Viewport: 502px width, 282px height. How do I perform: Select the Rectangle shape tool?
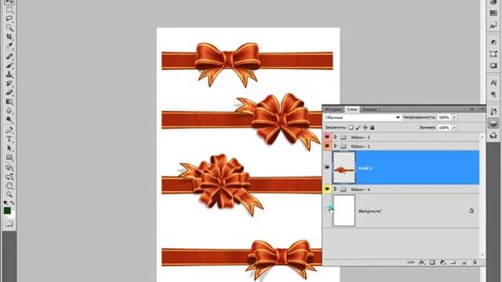9,157
